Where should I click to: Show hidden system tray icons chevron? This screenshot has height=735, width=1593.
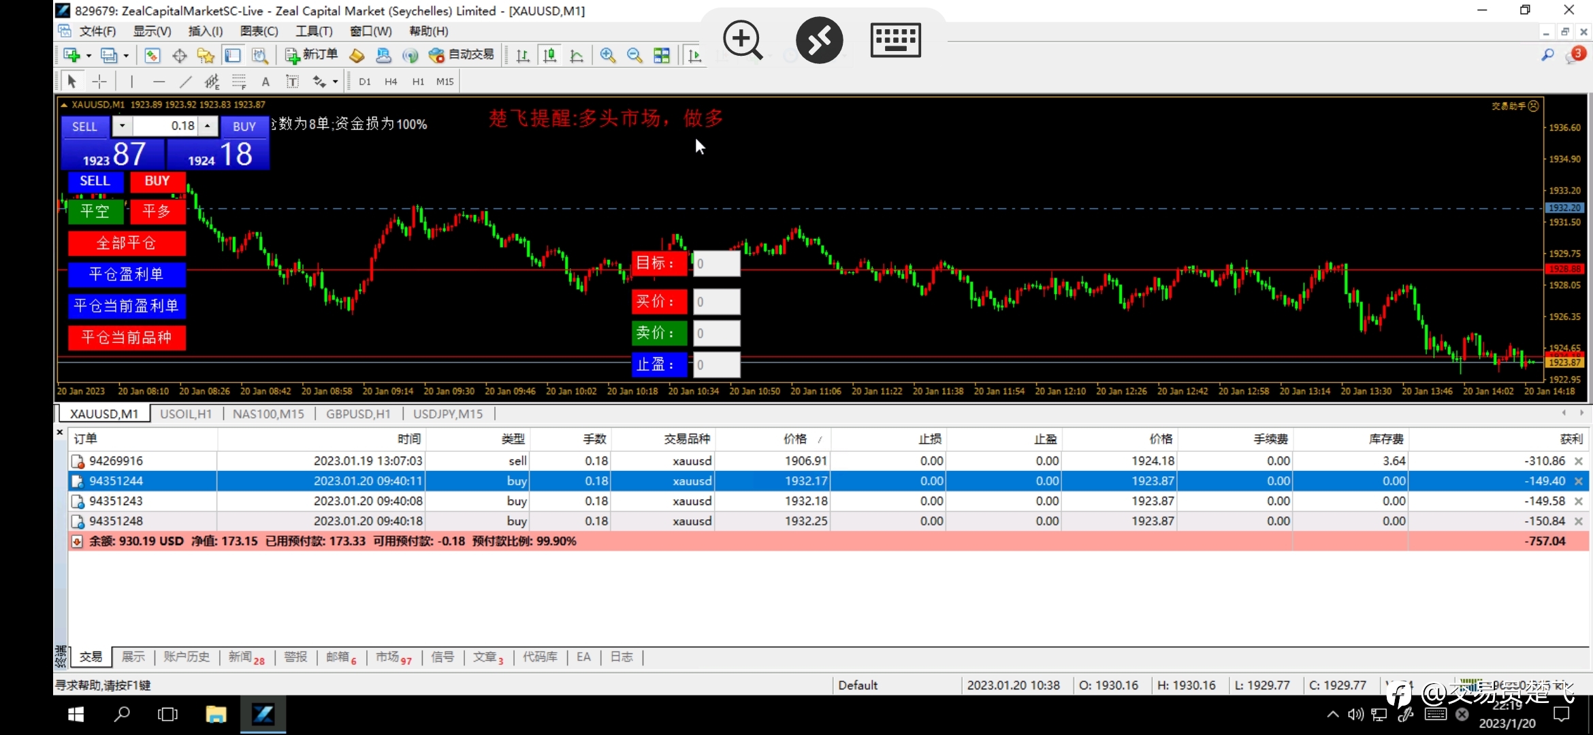click(x=1332, y=715)
